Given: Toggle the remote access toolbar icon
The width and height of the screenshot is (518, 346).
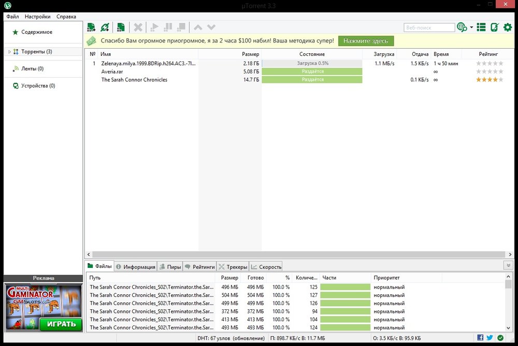Looking at the screenshot, I should click(495, 27).
